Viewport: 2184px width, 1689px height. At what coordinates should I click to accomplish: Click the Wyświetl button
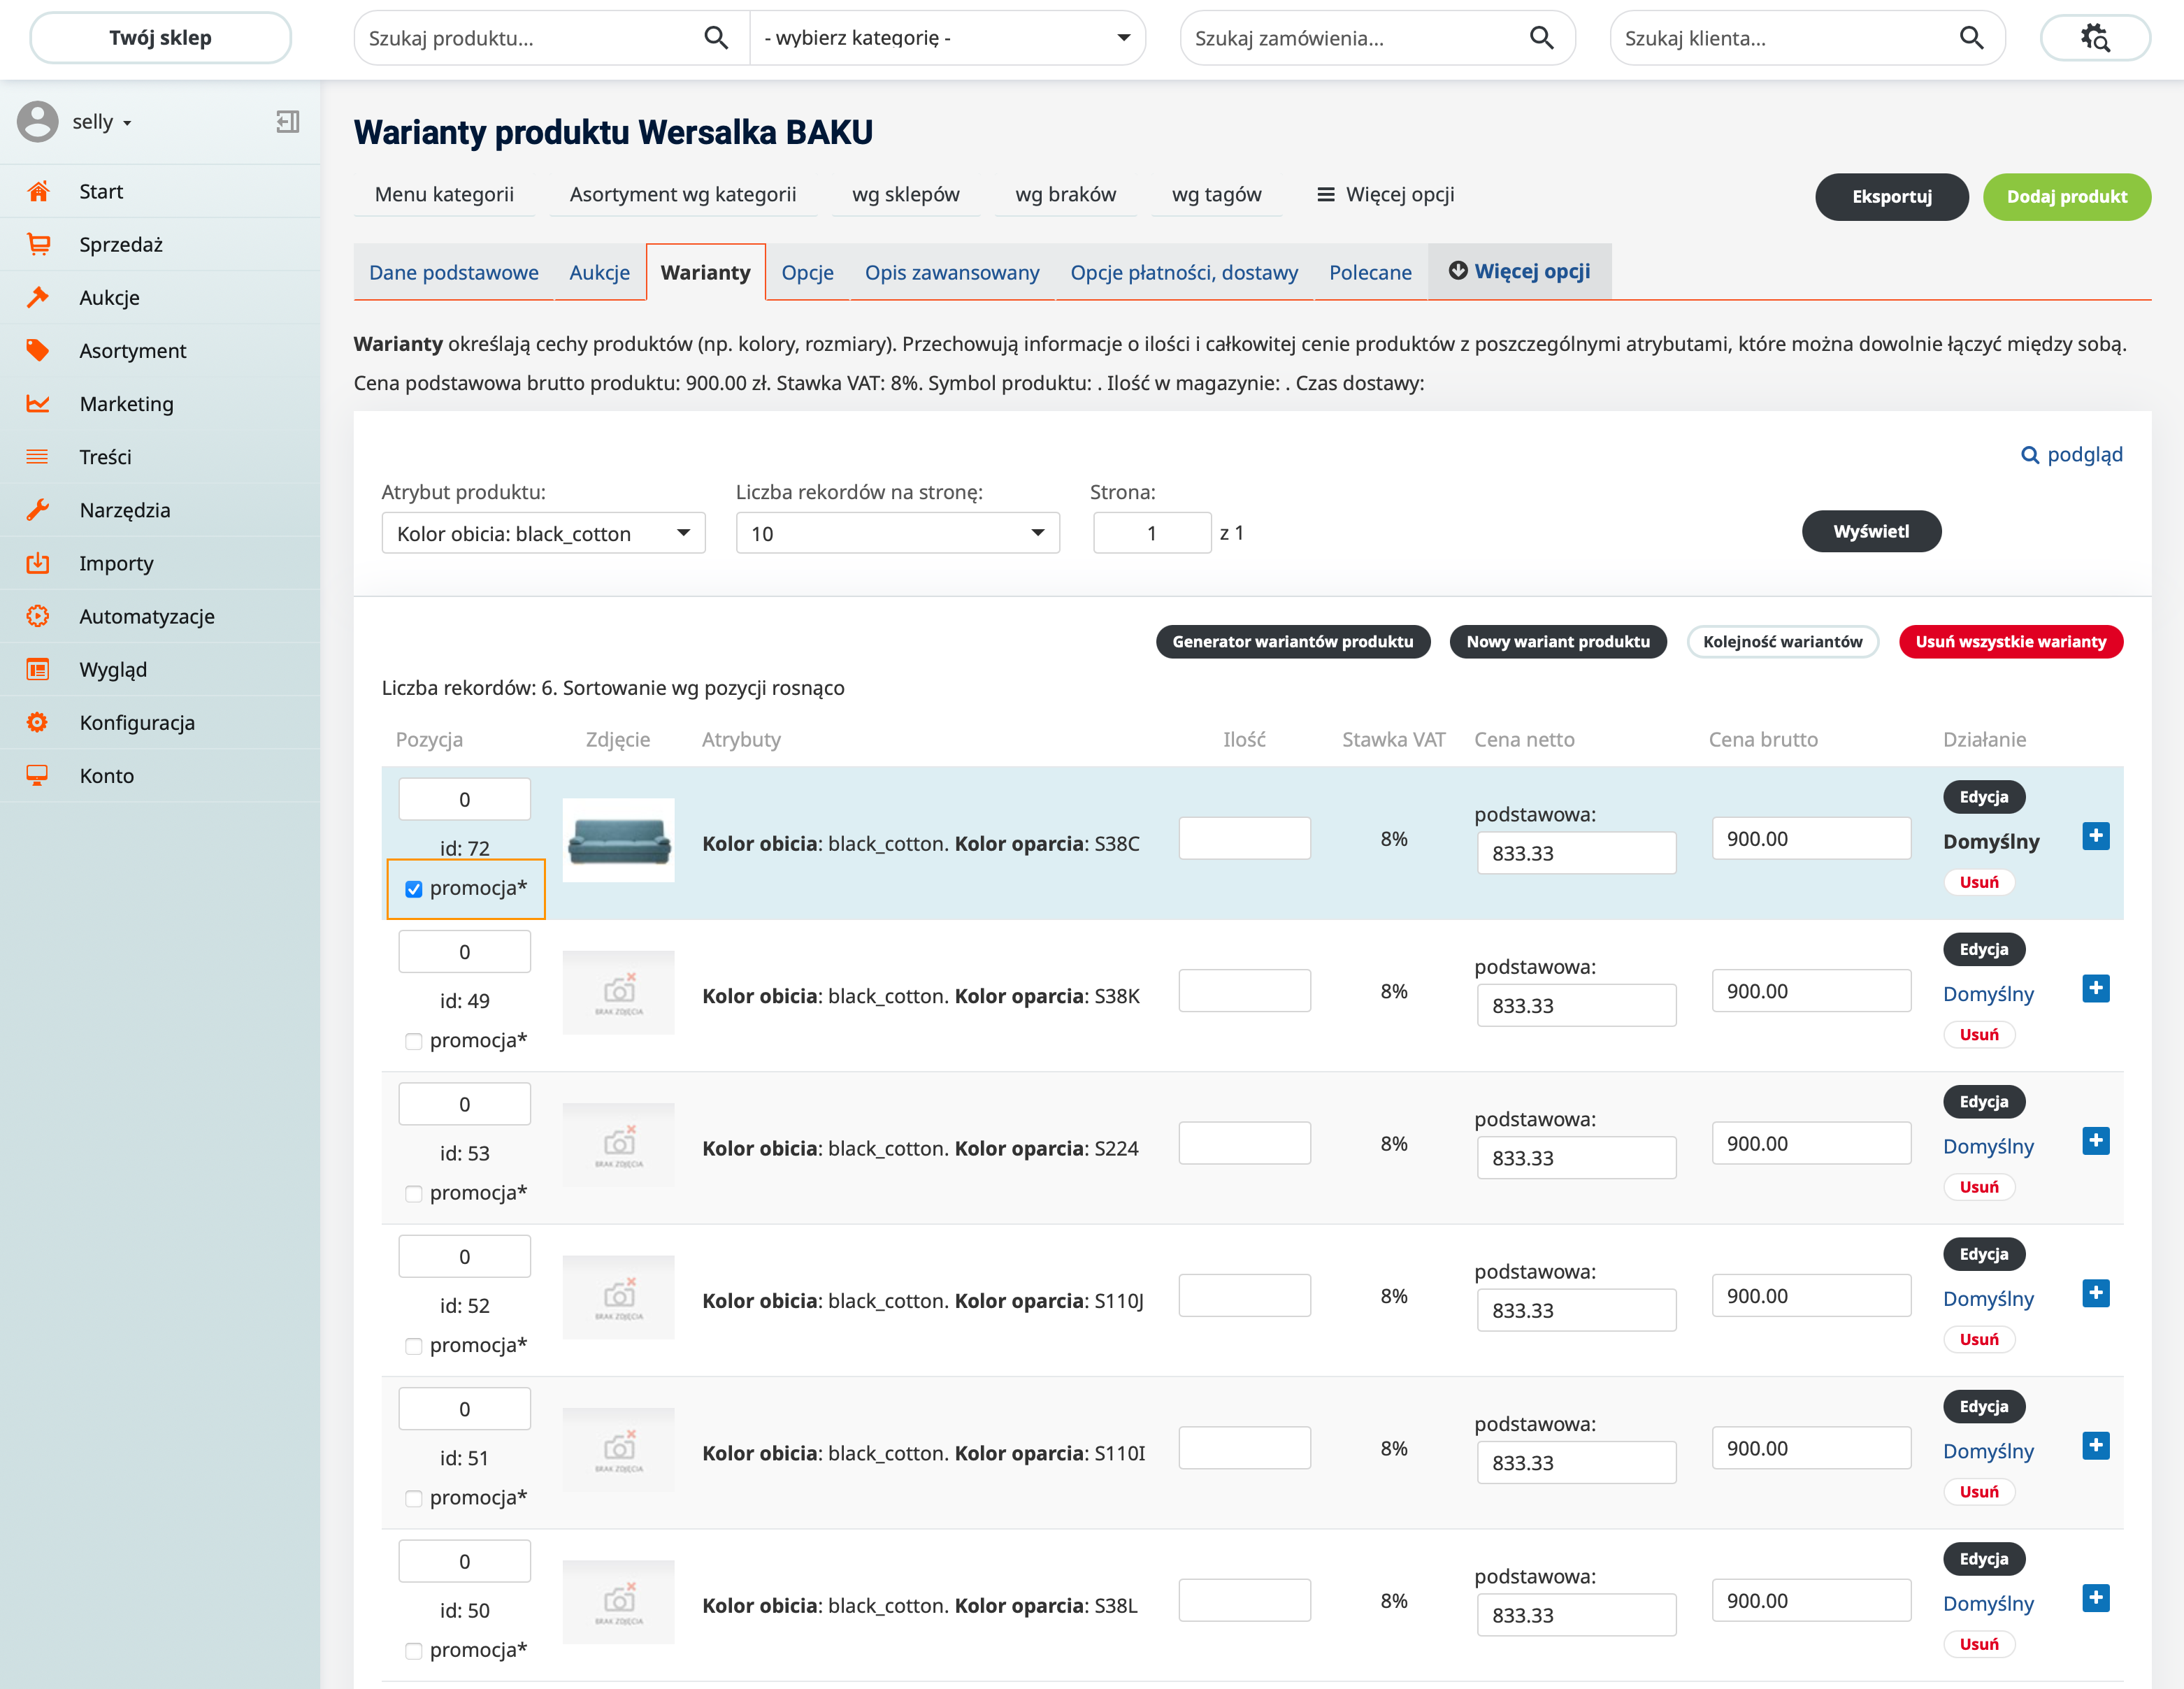(x=1871, y=531)
